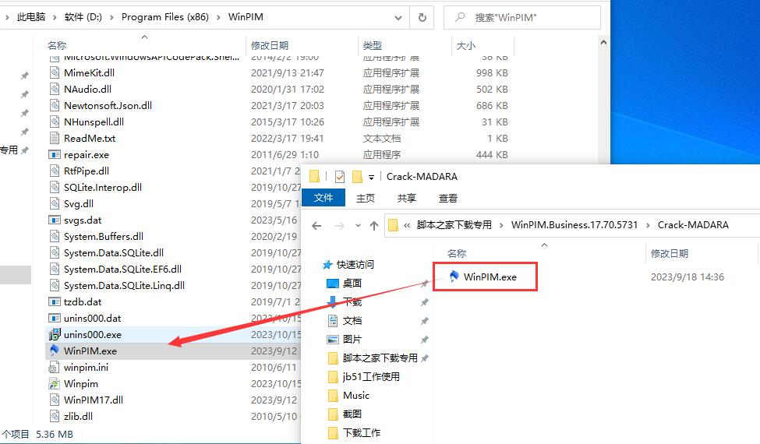The width and height of the screenshot is (760, 444).
Task: Select the unins000.dat file
Action: pos(93,318)
